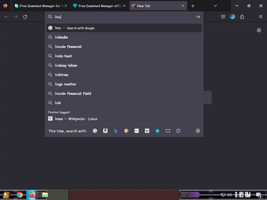Personalize New Tab with the gear icon

click(259, 30)
